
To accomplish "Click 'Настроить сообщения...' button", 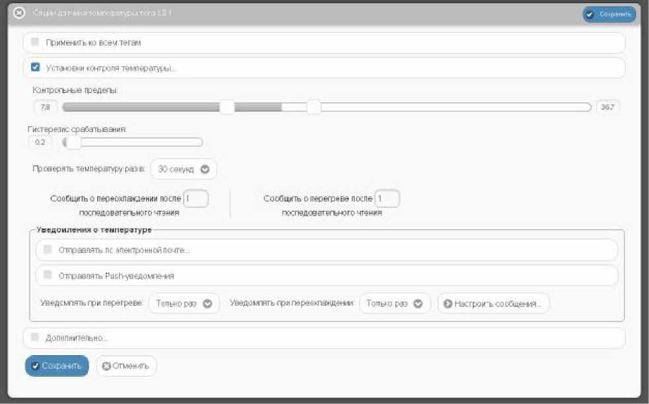I will click(x=493, y=304).
